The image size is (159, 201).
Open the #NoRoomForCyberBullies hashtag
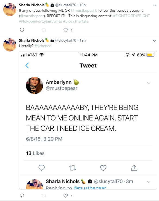[41, 21]
